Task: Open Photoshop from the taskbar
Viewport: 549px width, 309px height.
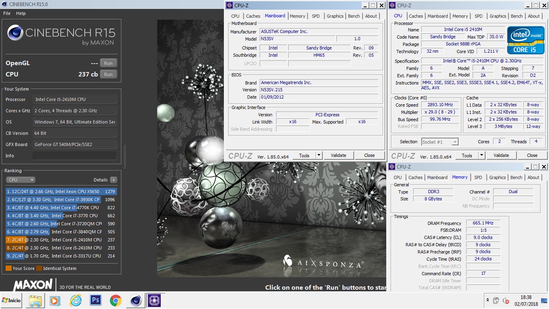Action: click(96, 300)
